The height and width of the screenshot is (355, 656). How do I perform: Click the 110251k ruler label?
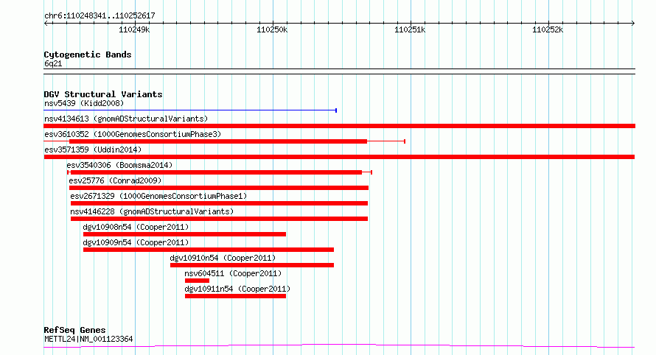pyautogui.click(x=410, y=29)
